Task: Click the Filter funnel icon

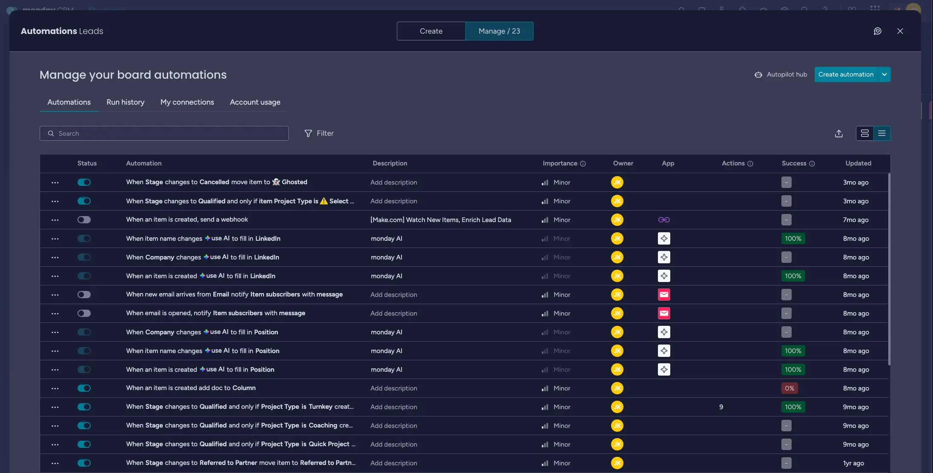Action: tap(308, 134)
